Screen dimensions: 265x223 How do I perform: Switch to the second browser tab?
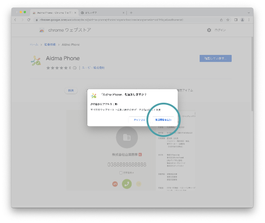(x=102, y=13)
